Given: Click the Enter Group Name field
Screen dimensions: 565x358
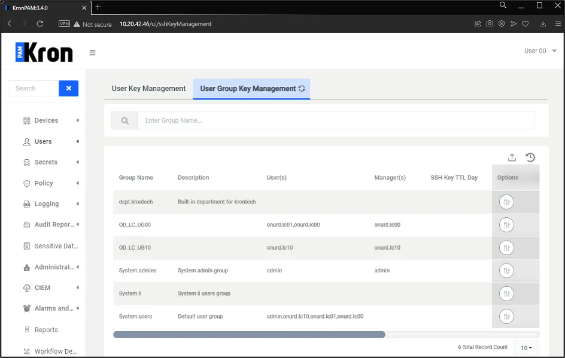Looking at the screenshot, I should 335,120.
